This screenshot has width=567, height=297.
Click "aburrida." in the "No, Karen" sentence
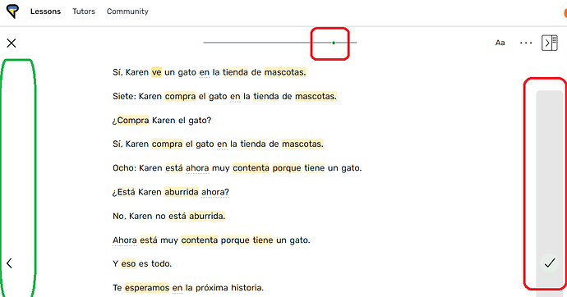coord(207,216)
